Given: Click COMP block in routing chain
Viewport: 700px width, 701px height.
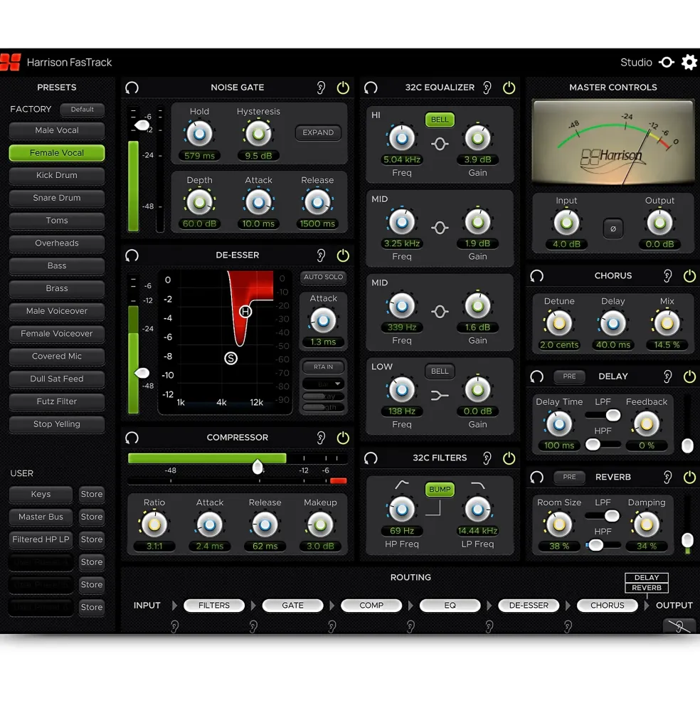Looking at the screenshot, I should [x=371, y=606].
